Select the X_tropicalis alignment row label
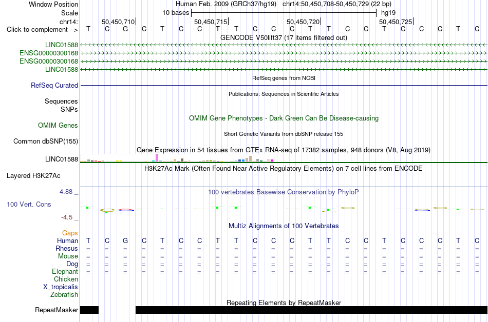 61,287
